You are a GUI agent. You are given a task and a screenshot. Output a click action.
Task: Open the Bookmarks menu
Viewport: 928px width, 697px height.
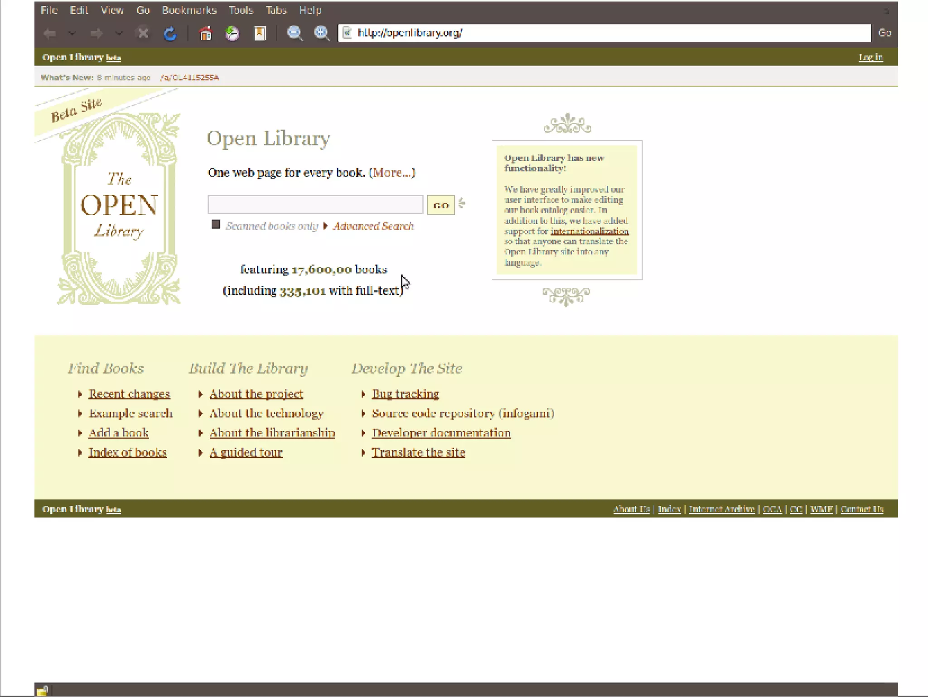click(189, 10)
